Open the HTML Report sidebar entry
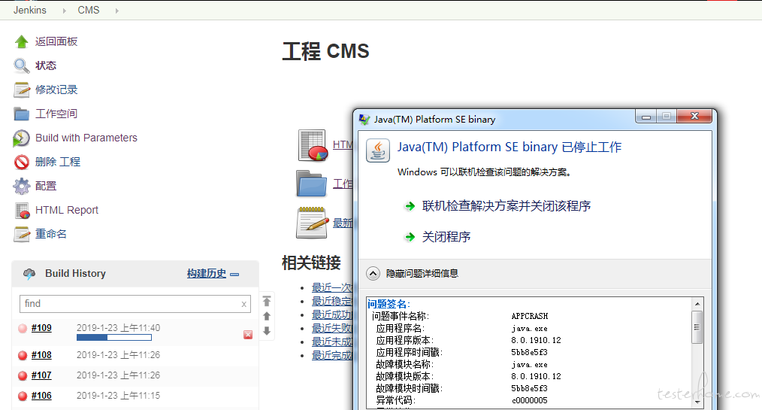 pyautogui.click(x=67, y=210)
